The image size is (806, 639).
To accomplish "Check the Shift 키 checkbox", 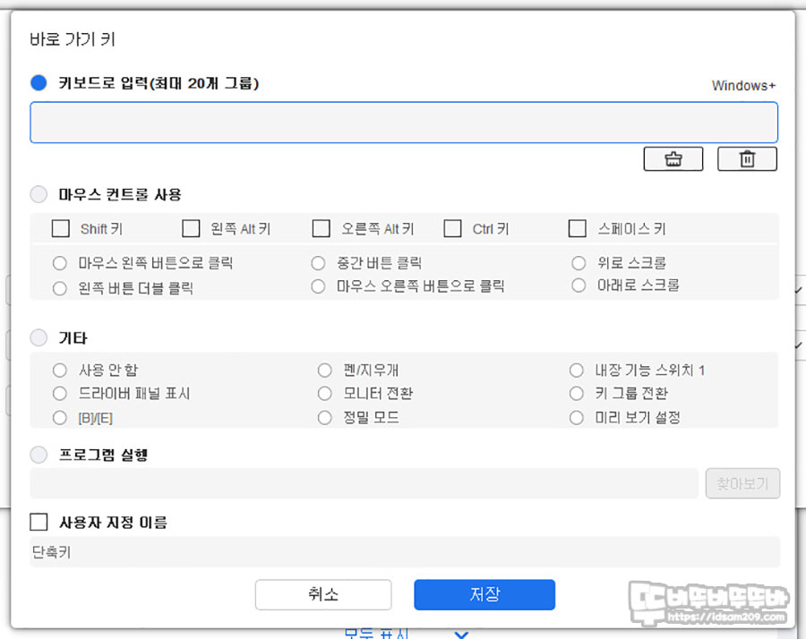I will tap(61, 228).
